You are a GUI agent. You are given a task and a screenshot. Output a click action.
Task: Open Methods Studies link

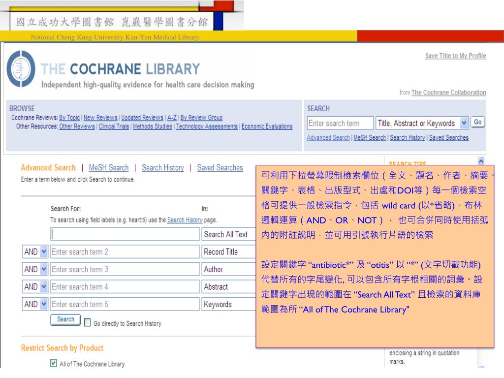(153, 126)
